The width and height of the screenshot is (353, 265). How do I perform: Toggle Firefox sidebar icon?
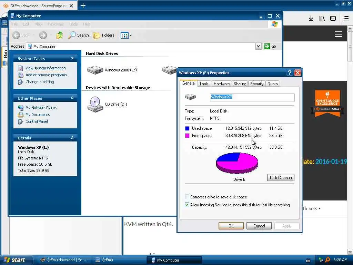click(333, 19)
